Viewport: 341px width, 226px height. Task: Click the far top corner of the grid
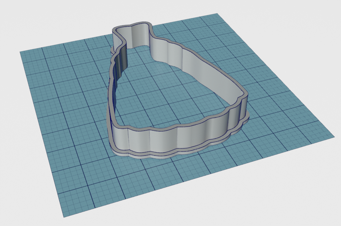(x=217, y=14)
